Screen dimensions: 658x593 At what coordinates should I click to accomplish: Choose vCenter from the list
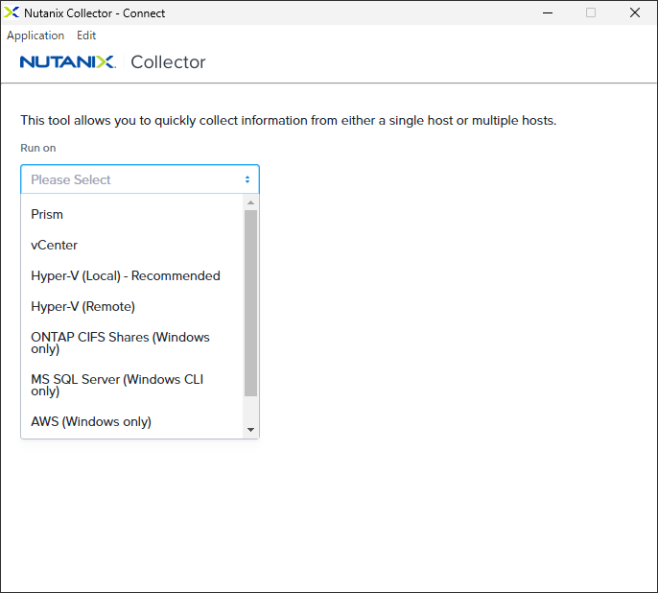point(131,245)
